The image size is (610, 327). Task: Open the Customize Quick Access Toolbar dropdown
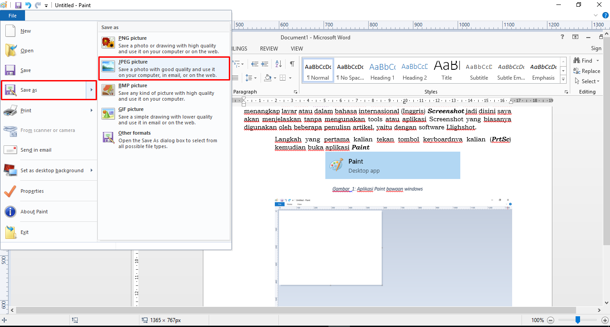click(x=46, y=6)
